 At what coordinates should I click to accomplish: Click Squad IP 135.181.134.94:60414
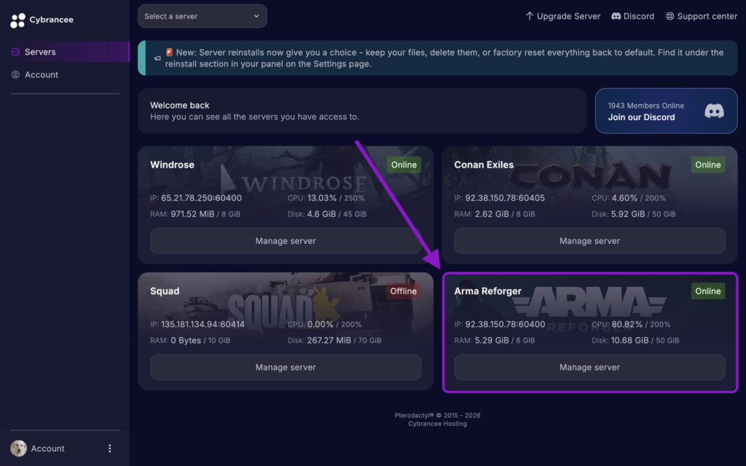(203, 324)
